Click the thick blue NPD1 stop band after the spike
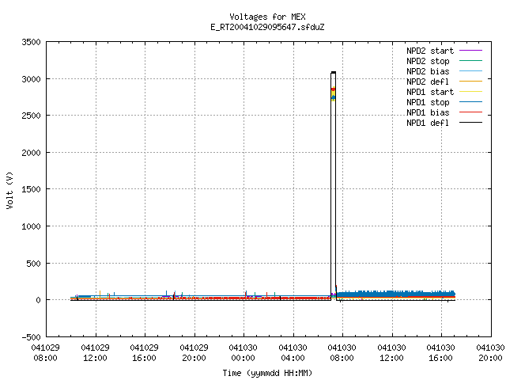This screenshot has width=506, height=380. (395, 294)
